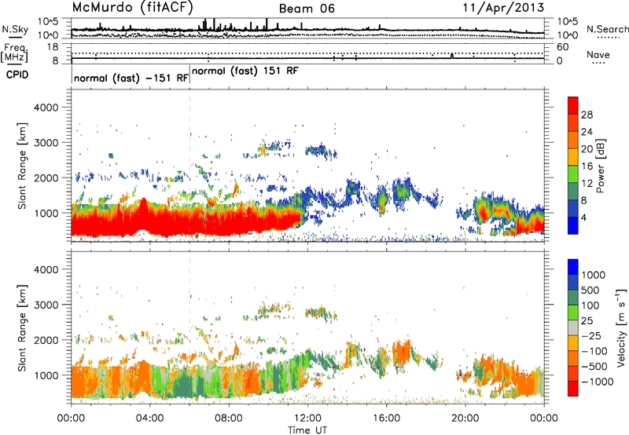Click the '20:00' time axis label
629x435 pixels.
[465, 419]
